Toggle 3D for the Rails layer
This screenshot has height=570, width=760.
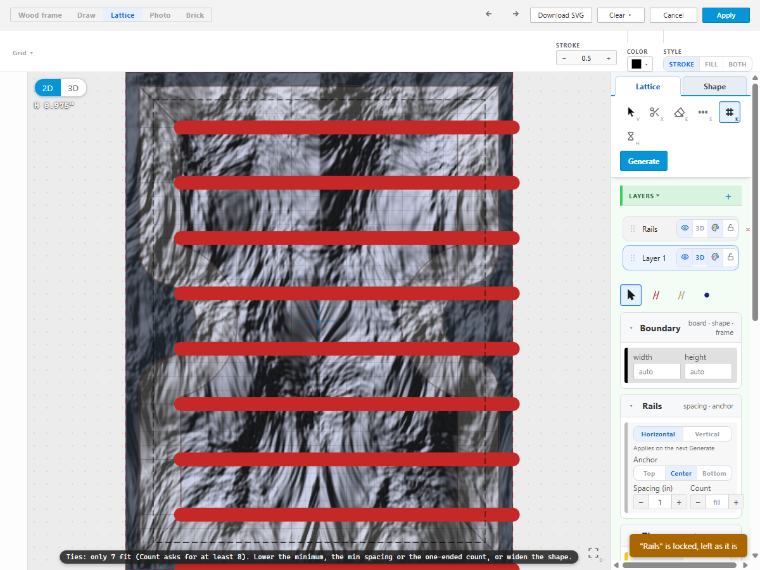[700, 229]
